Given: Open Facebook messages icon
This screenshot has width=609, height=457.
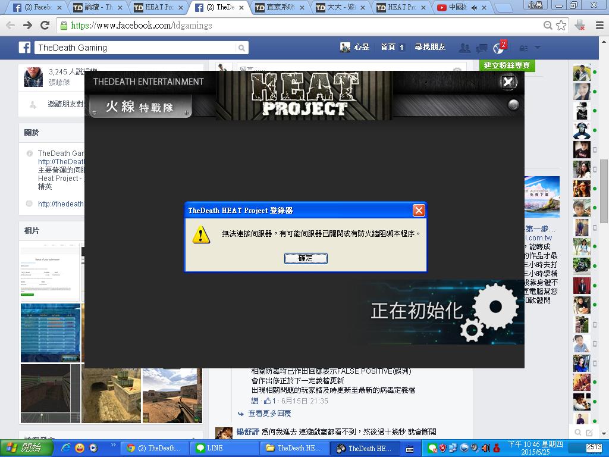Looking at the screenshot, I should click(482, 48).
